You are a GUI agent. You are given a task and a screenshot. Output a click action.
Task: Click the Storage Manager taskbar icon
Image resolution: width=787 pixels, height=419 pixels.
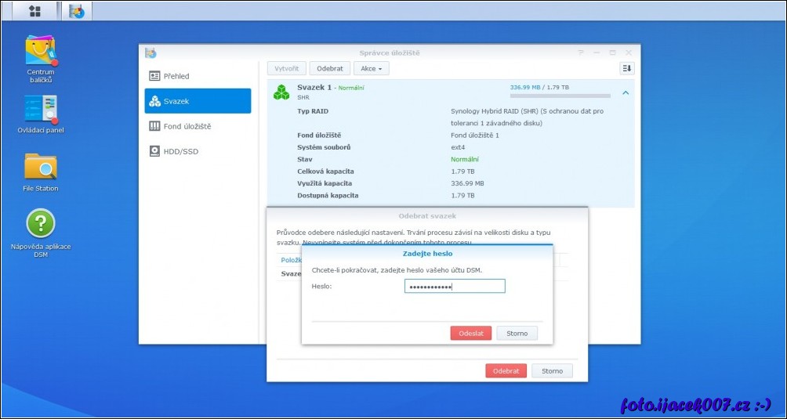76,11
